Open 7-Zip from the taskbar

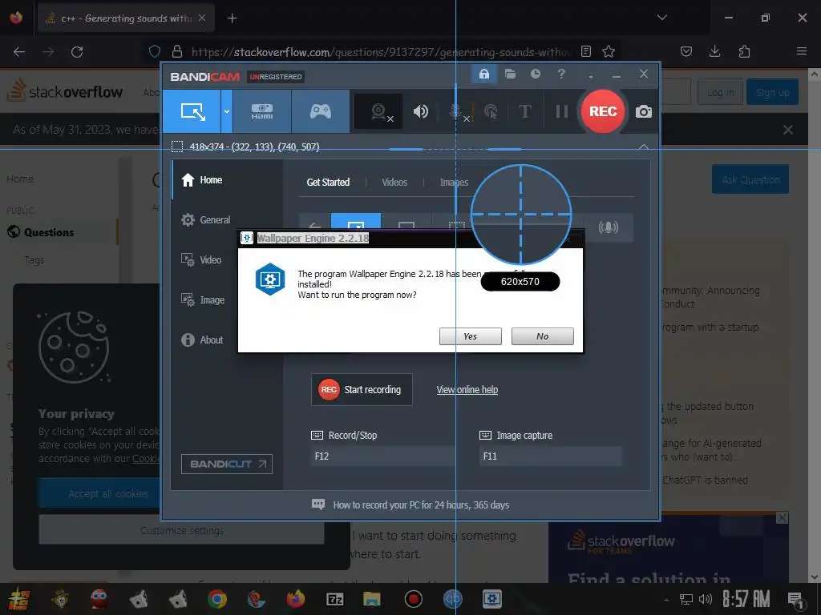click(334, 599)
